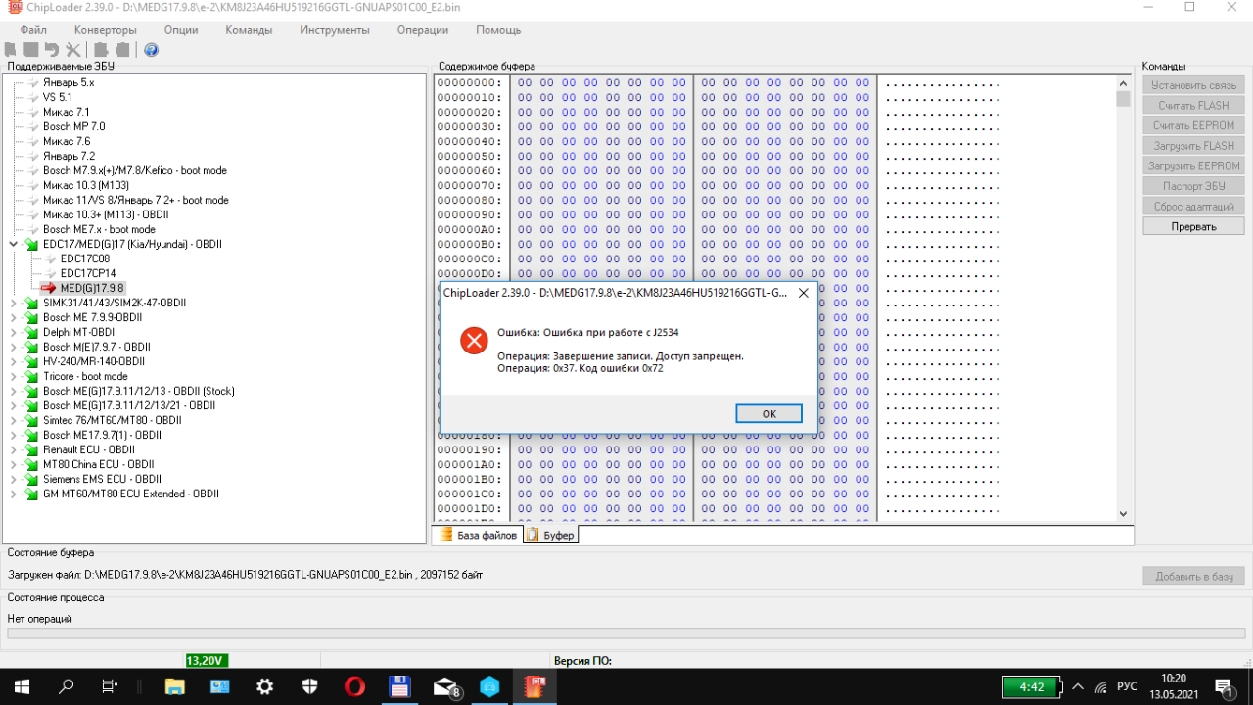Switch to the Буфер tab
Image resolution: width=1253 pixels, height=705 pixels.
(x=552, y=536)
